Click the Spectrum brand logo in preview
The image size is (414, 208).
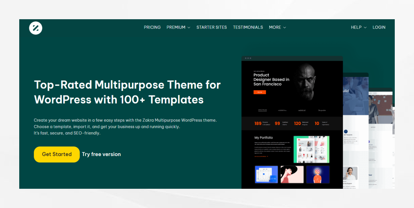coord(262,110)
